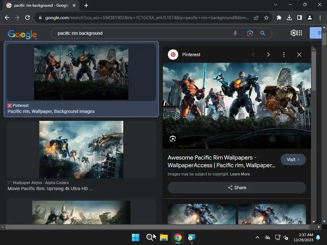Click the large preview image
The width and height of the screenshot is (327, 245).
(x=237, y=106)
